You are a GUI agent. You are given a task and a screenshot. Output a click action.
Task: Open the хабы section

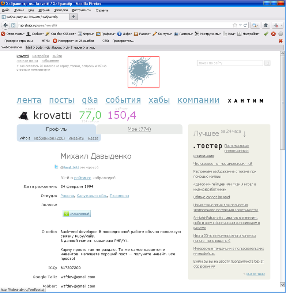[x=159, y=100]
